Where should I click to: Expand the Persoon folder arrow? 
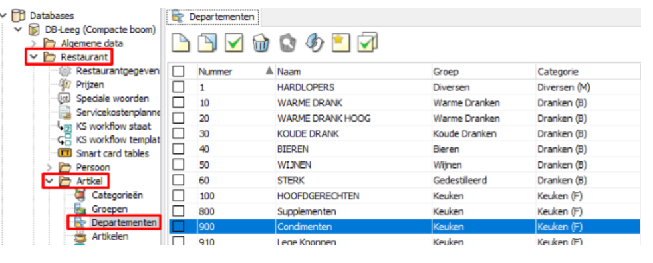pos(50,167)
